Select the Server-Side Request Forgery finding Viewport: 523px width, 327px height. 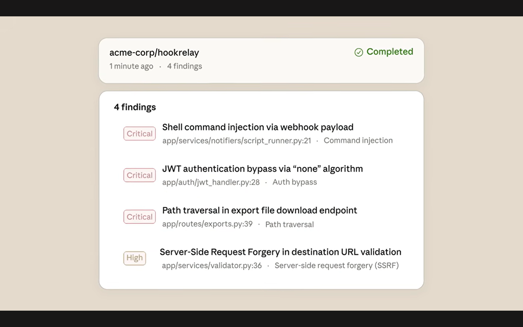[x=280, y=252]
